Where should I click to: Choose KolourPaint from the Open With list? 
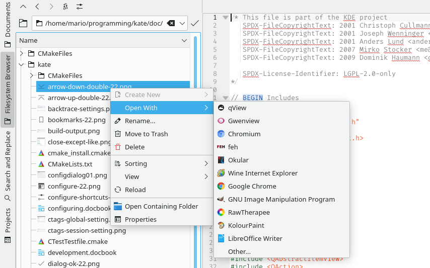(x=246, y=225)
